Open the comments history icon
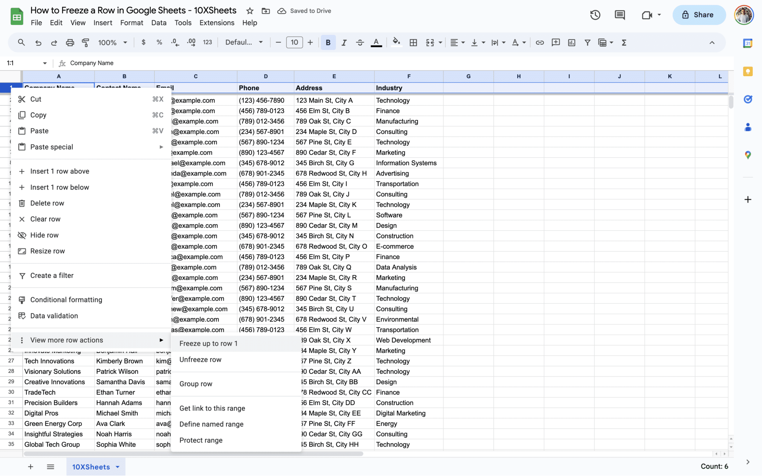 [x=619, y=15]
